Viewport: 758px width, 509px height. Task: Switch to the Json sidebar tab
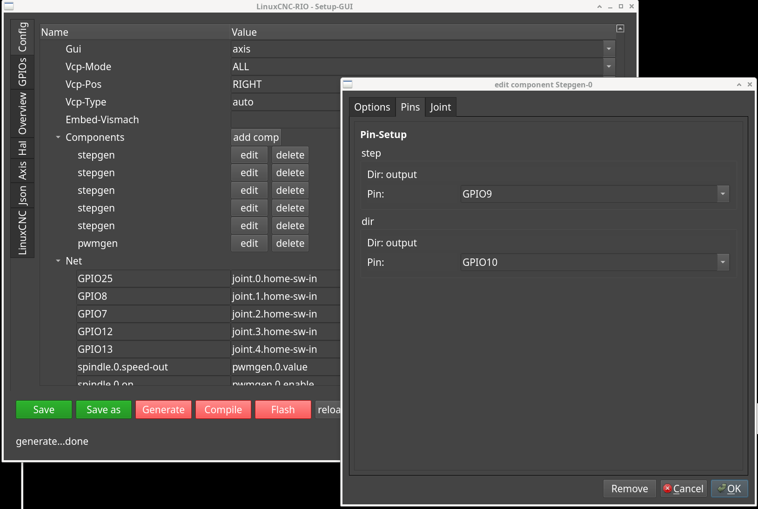pos(22,195)
